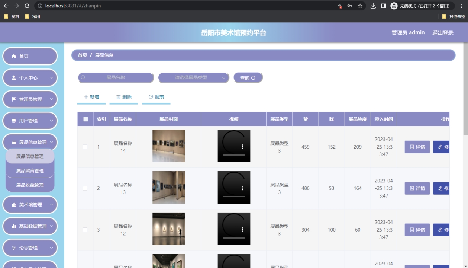Select the 展品信息管理 submenu item
The image size is (468, 268).
[30, 156]
